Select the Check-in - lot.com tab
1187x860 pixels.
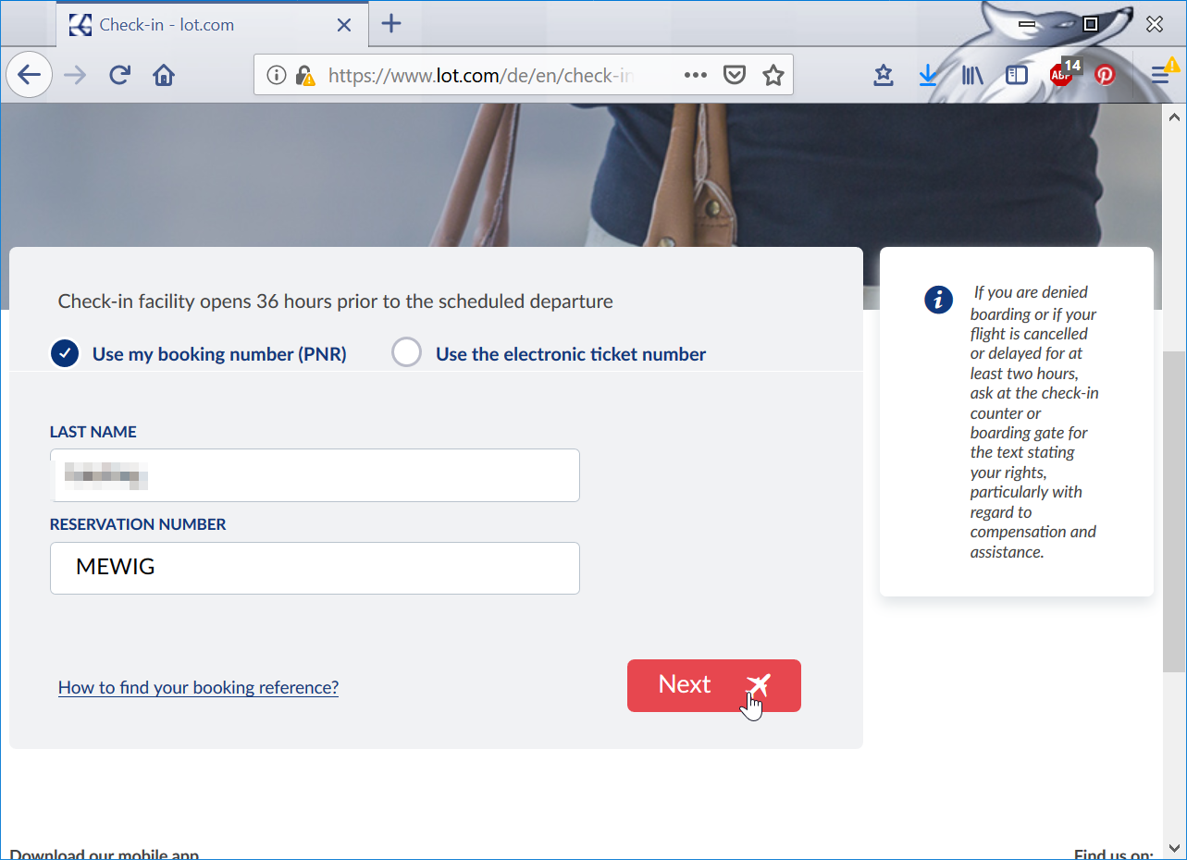(x=211, y=25)
